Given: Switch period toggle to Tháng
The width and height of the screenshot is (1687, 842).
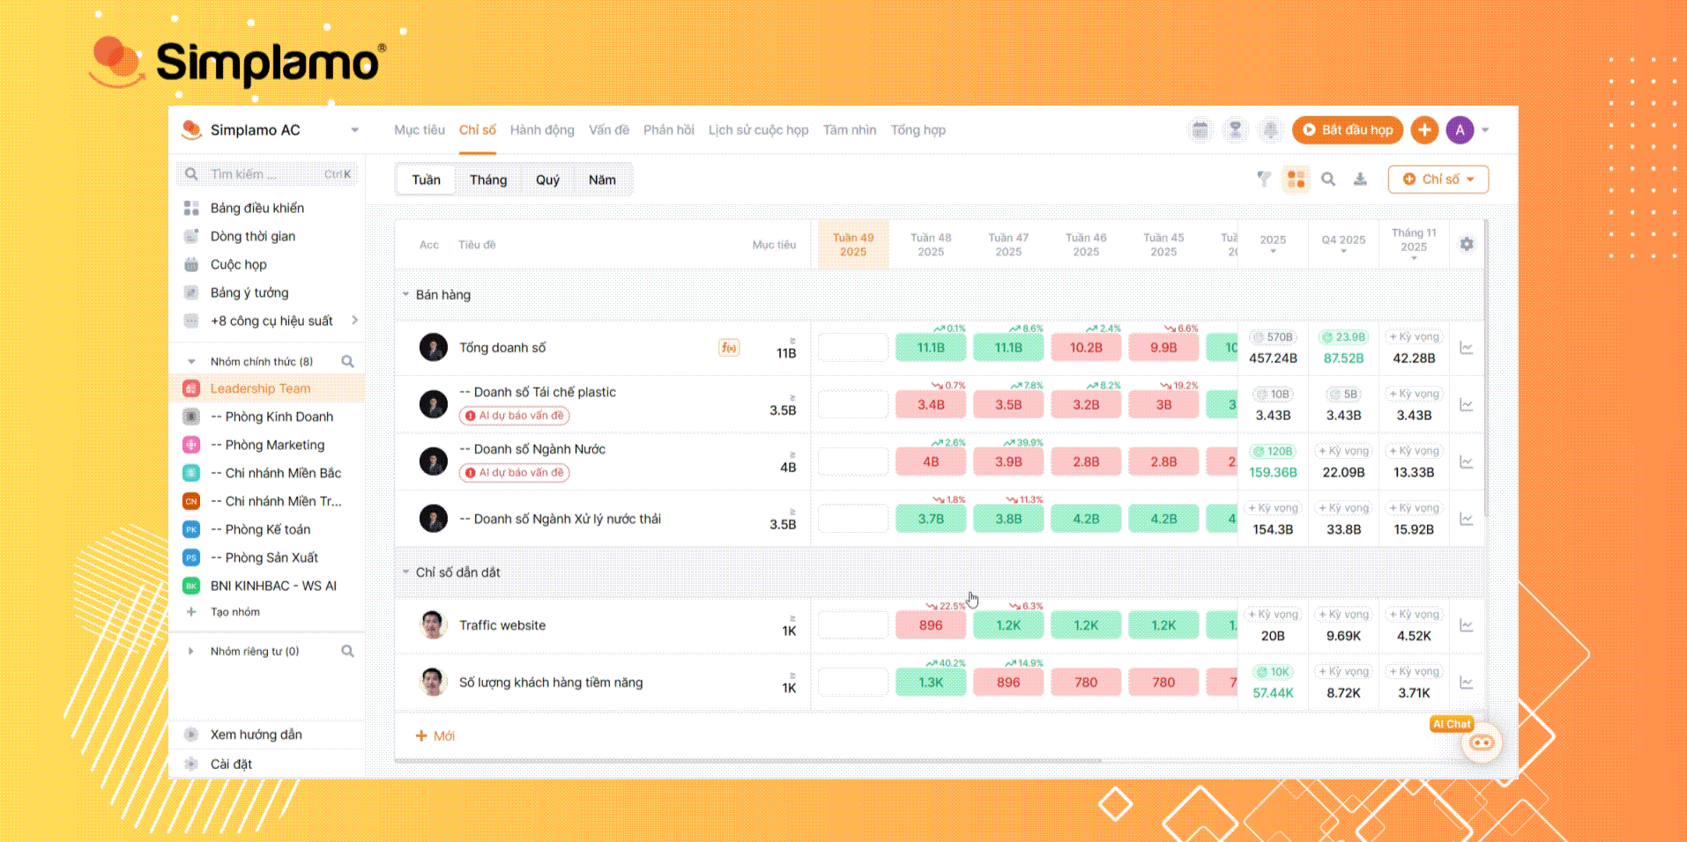Looking at the screenshot, I should pos(487,180).
